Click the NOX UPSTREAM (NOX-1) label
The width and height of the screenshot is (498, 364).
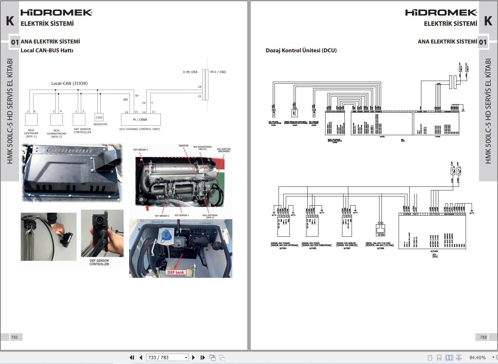31,133
